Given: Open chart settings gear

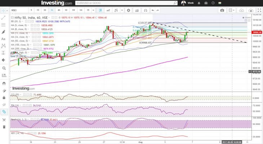Looking at the screenshot, I should 129,10.
